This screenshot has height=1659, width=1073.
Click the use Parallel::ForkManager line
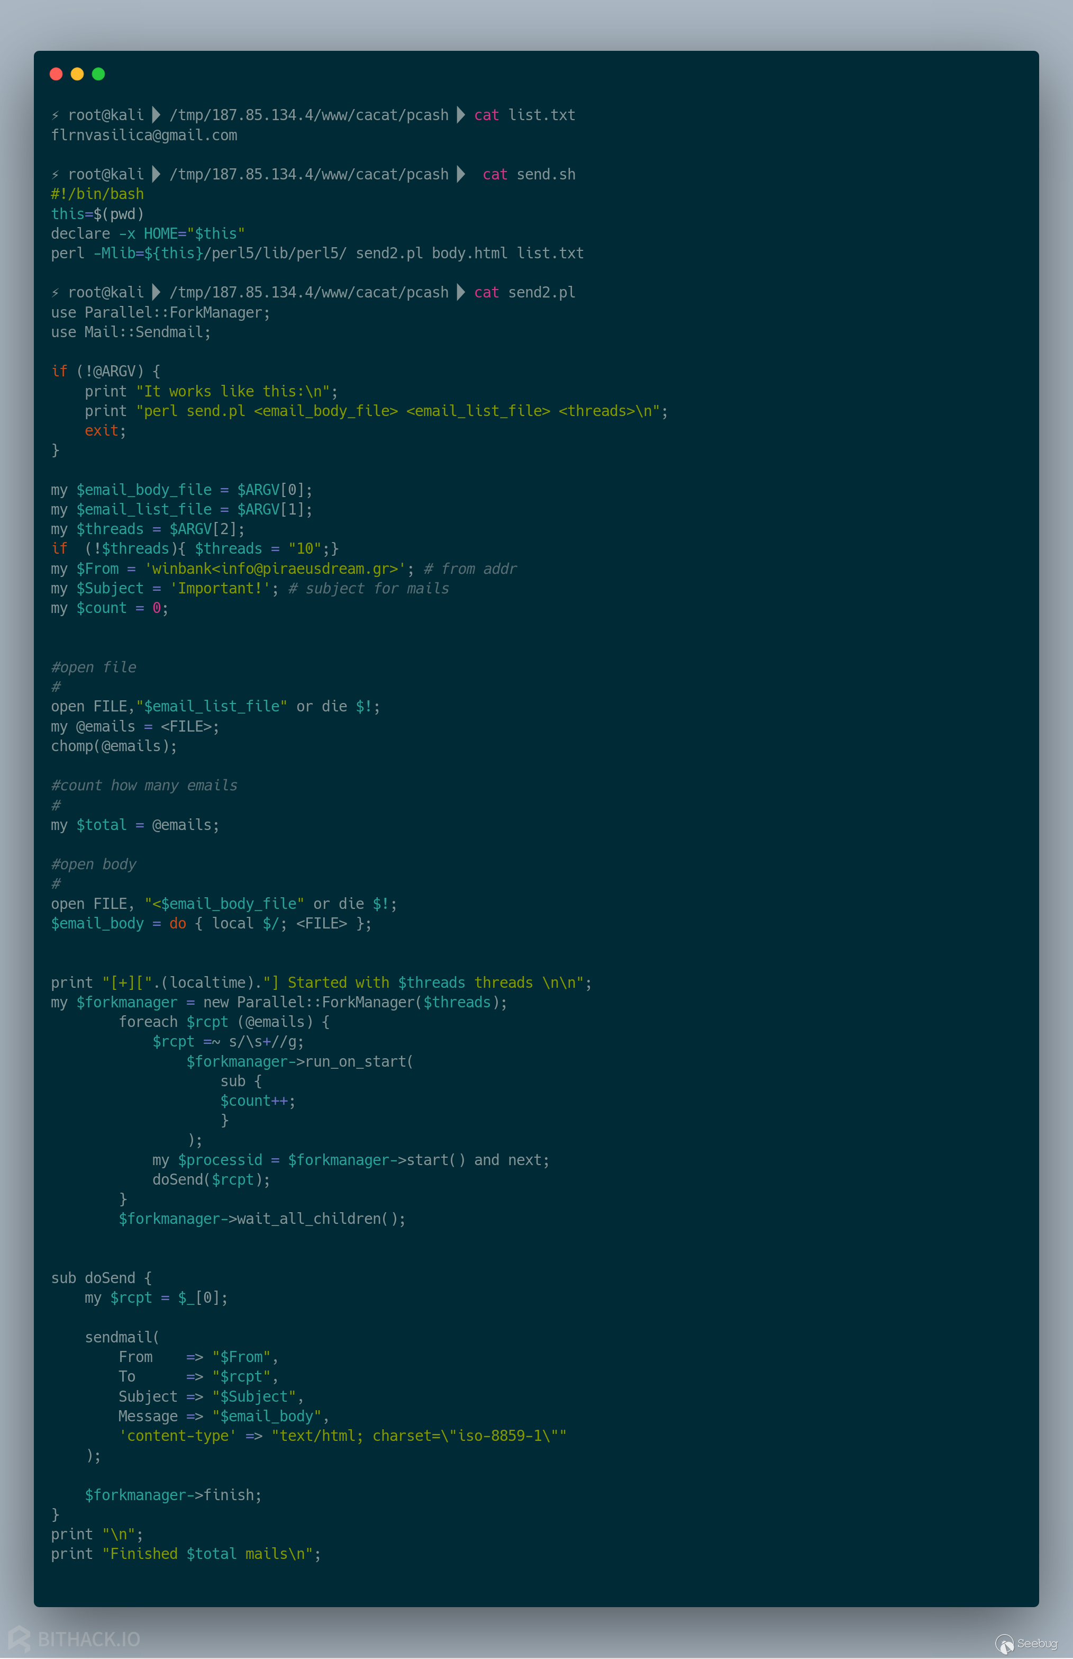click(x=160, y=312)
